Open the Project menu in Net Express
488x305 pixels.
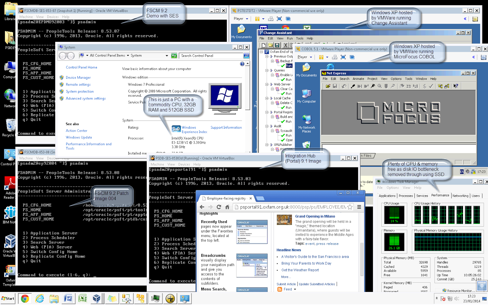(x=372, y=79)
